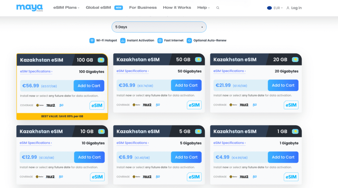Open the search magnifier icon
Viewport: 338px width, 188px height.
pos(218,8)
